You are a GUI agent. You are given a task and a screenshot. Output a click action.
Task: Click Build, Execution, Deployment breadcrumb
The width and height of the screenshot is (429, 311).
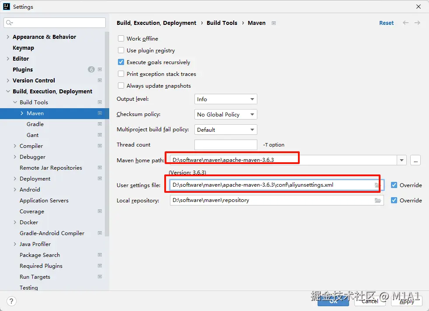point(156,23)
